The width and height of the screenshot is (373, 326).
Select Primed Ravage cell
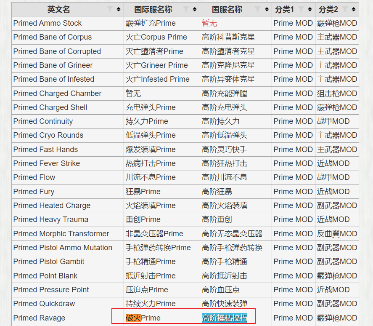pos(68,318)
